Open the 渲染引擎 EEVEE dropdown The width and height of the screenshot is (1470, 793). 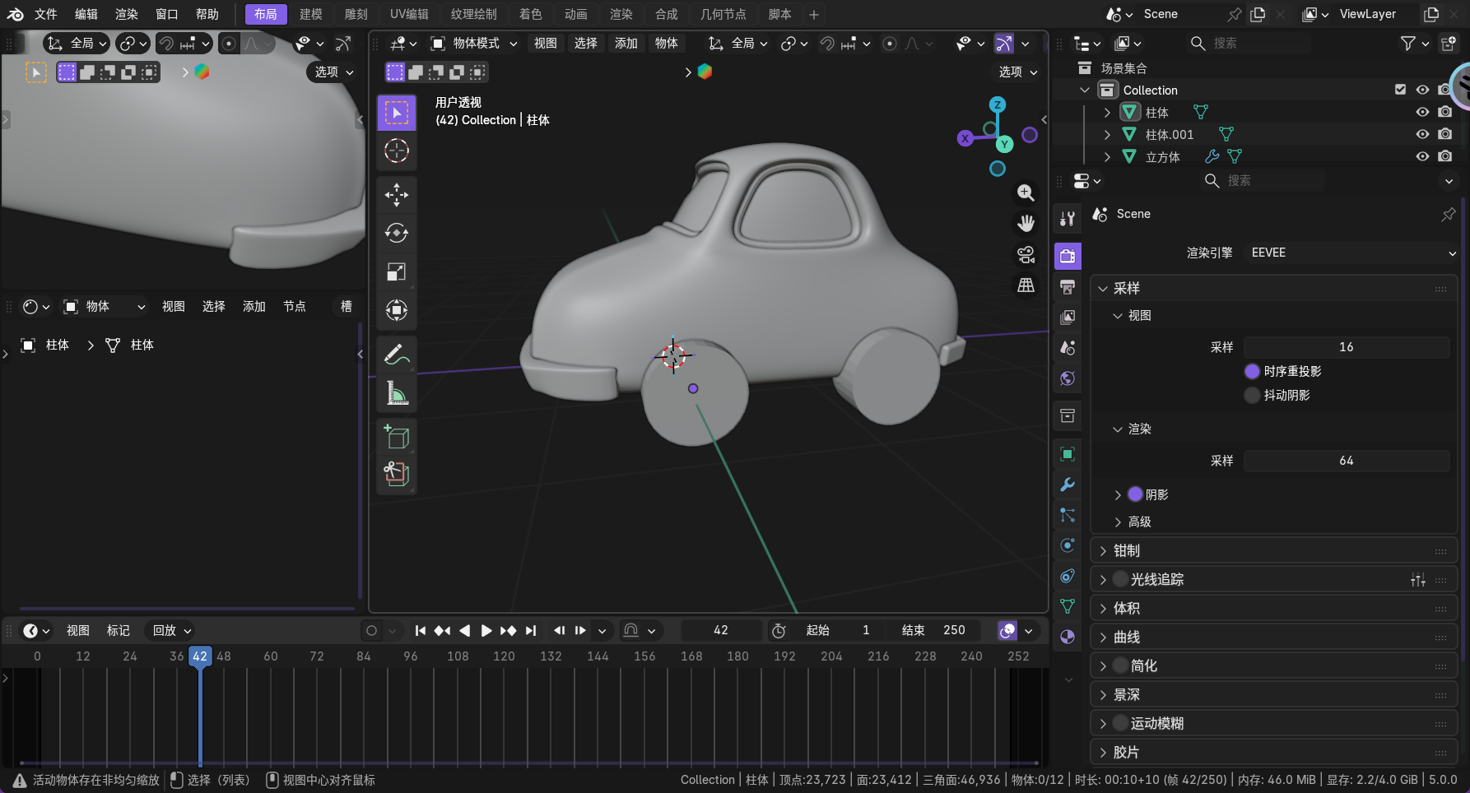pyautogui.click(x=1350, y=253)
